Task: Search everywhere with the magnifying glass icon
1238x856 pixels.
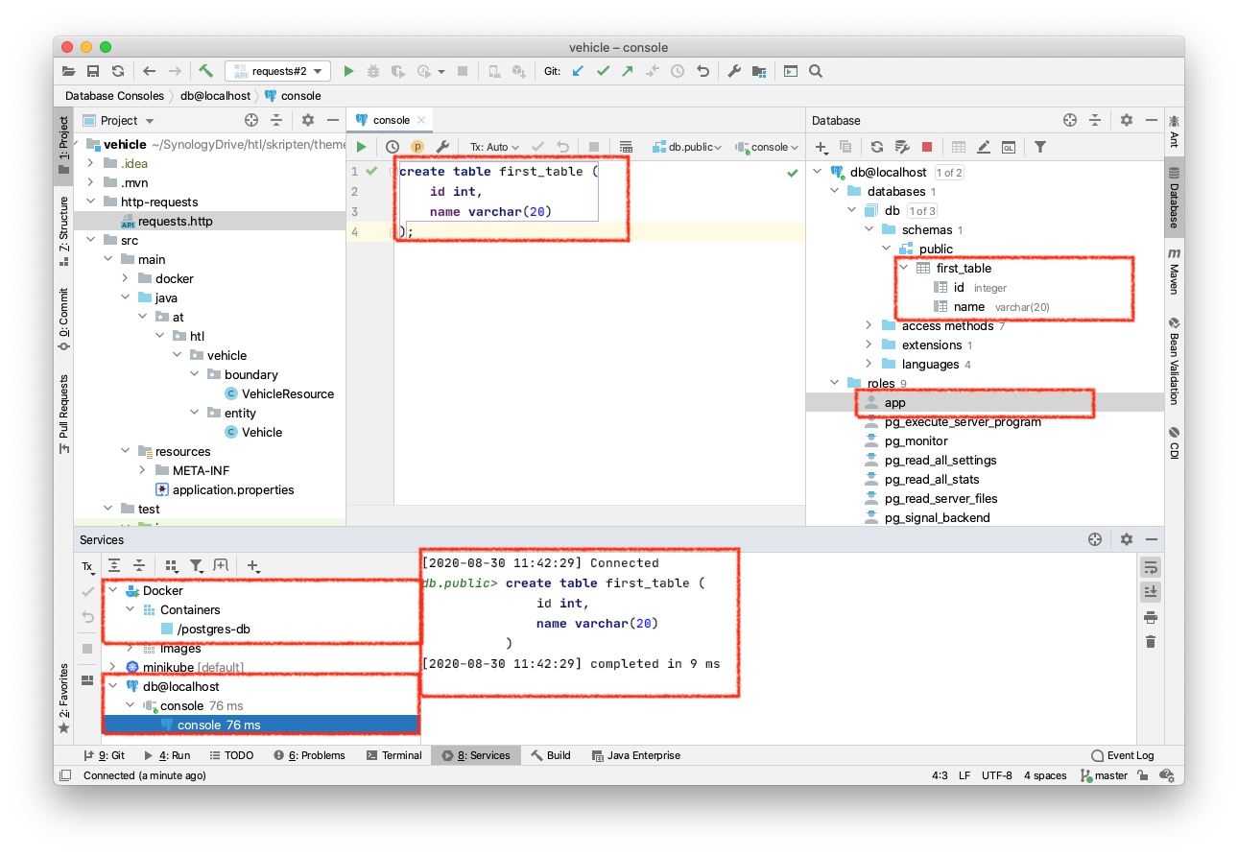Action: (816, 71)
